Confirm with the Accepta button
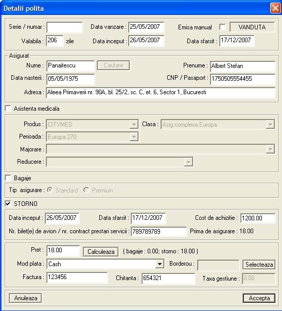 pyautogui.click(x=259, y=298)
